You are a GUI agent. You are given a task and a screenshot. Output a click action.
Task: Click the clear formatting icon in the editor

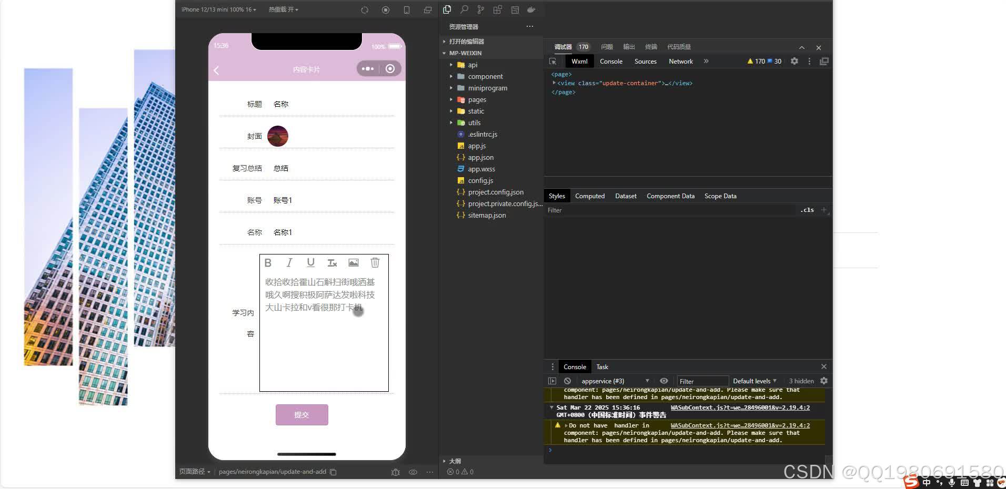332,262
